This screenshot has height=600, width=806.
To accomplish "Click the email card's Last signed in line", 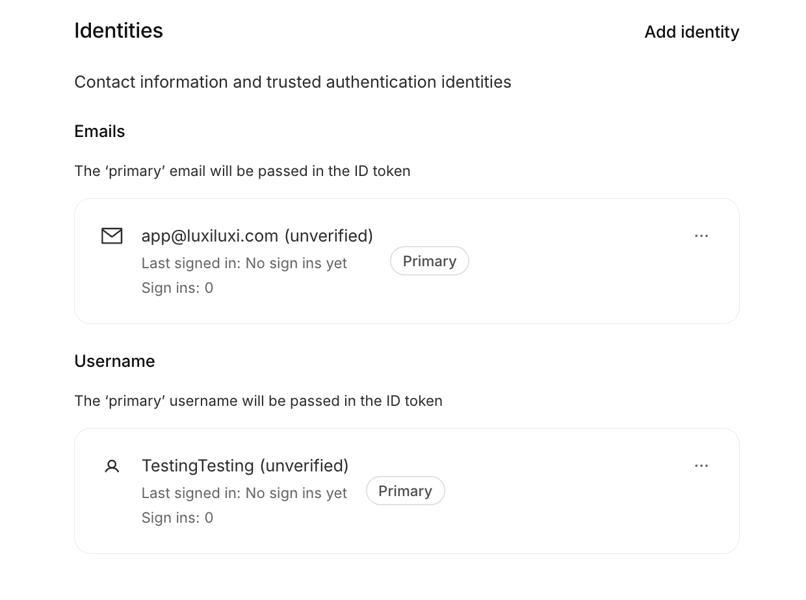I will 244,263.
